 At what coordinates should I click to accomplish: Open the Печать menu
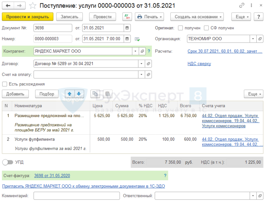(x=149, y=17)
